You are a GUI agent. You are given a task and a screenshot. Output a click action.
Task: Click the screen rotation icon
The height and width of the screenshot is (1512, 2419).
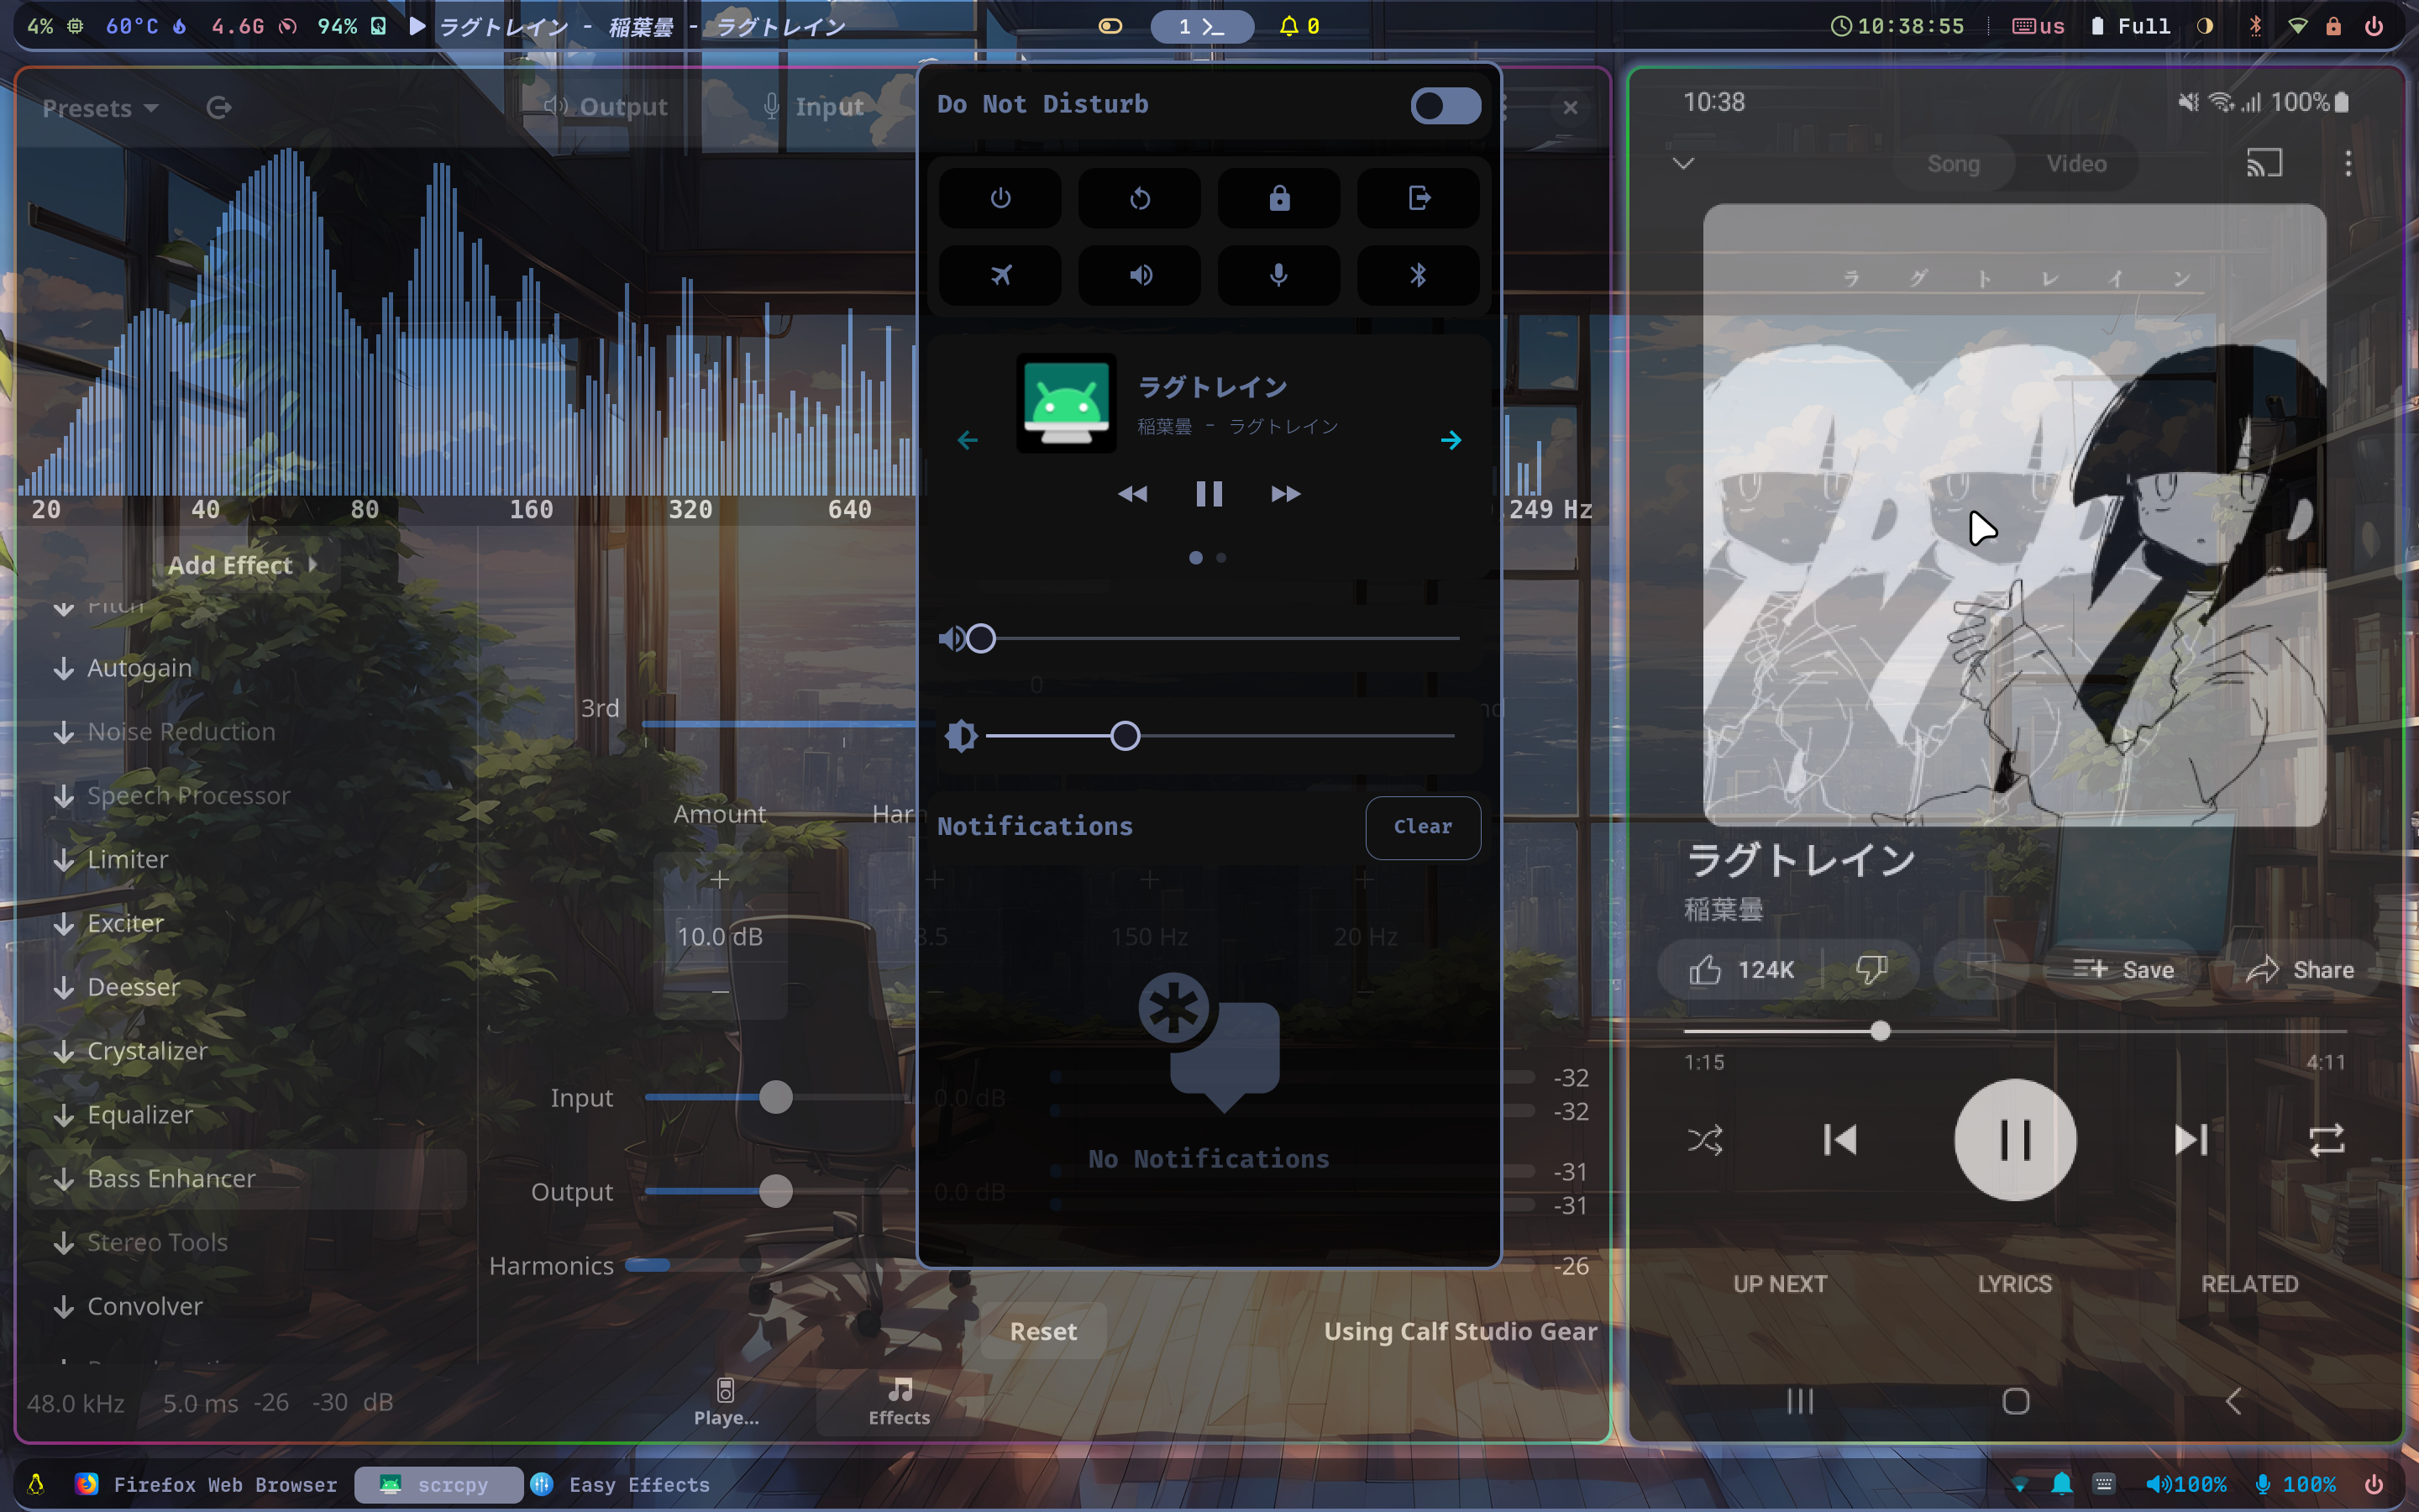(1141, 197)
